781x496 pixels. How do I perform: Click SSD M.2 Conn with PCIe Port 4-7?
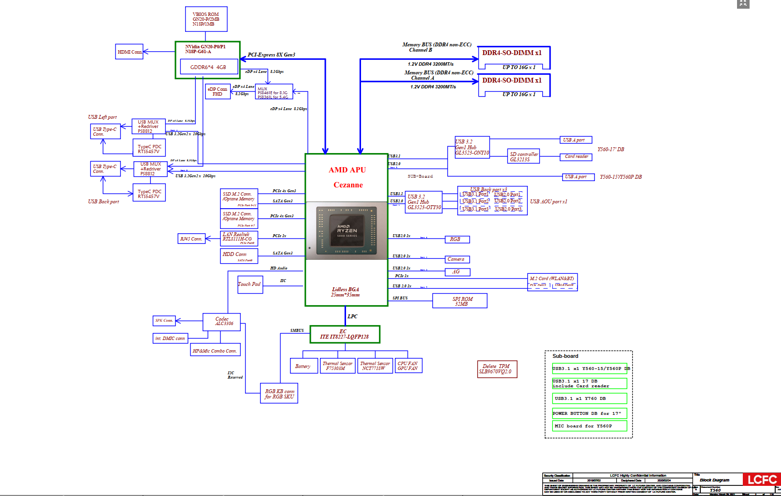239,218
